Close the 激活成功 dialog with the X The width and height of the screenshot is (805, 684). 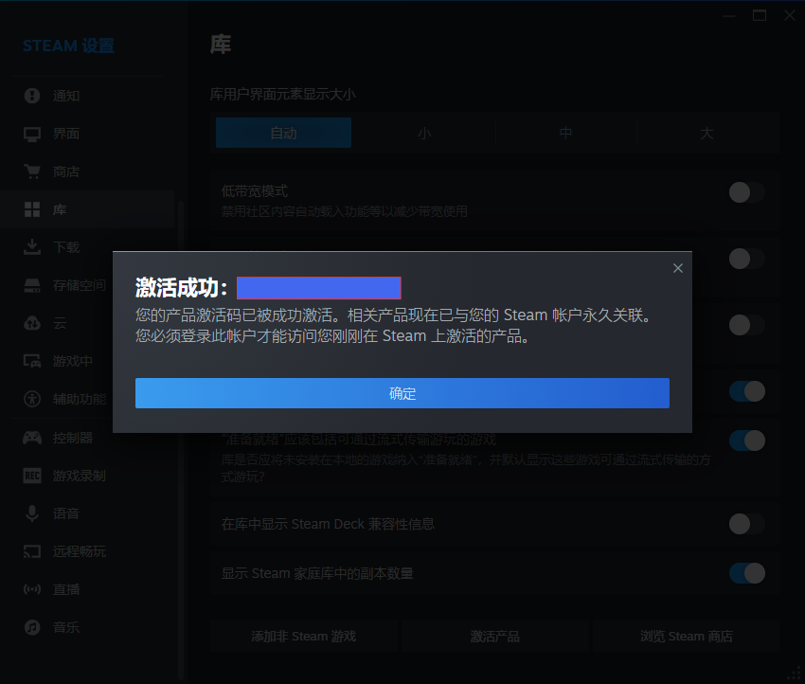(x=678, y=268)
